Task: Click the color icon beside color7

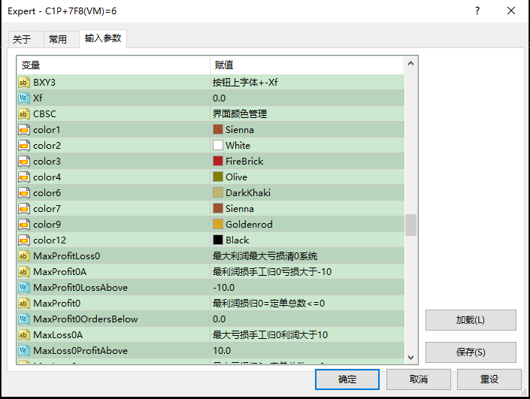Action: [x=23, y=209]
